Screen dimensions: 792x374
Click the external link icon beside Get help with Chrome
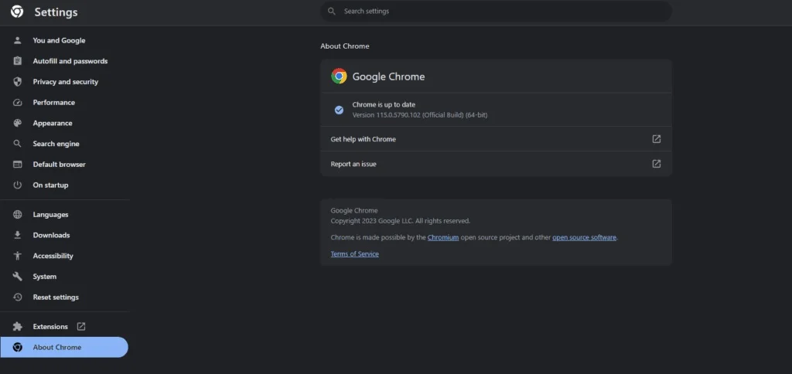656,139
